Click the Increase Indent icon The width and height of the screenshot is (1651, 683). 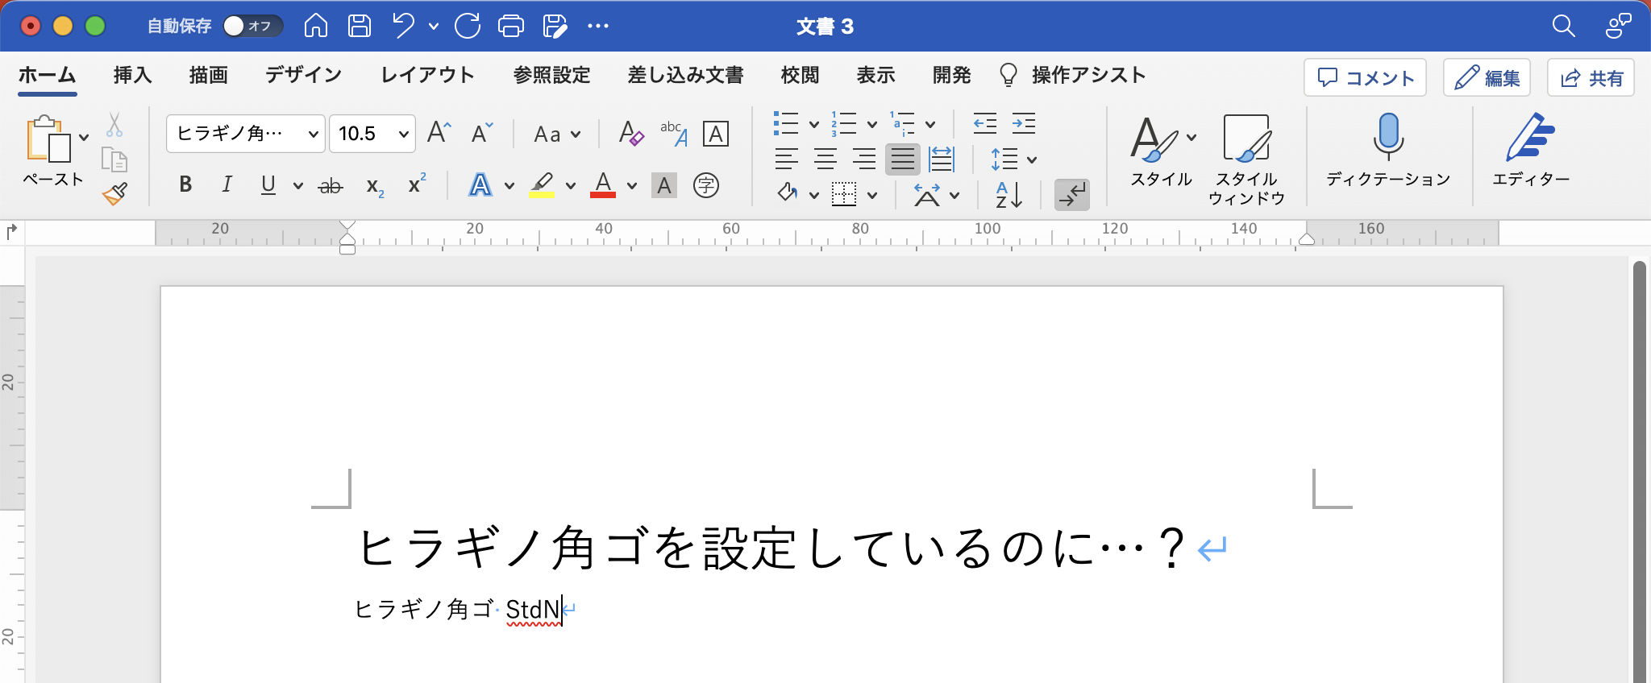click(1023, 124)
